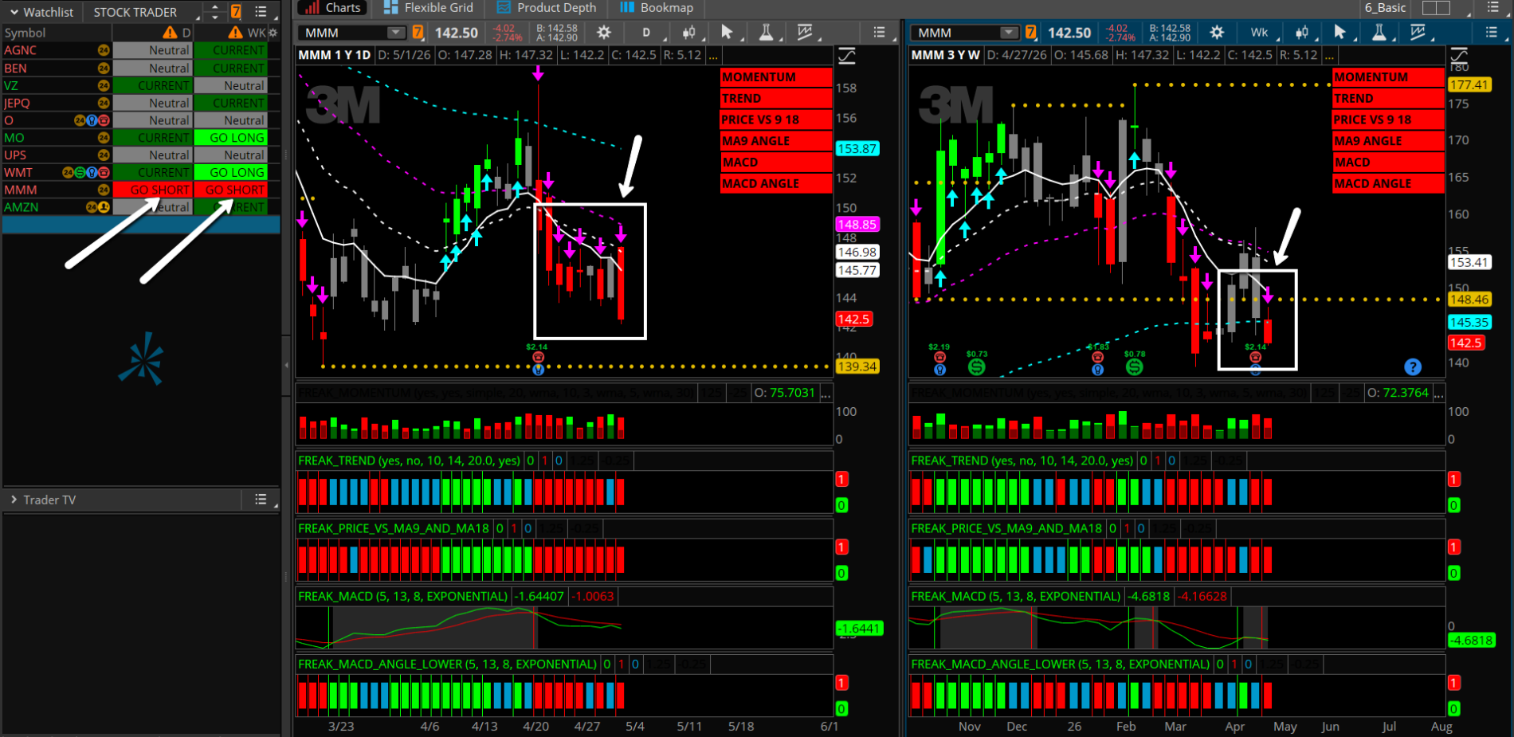The image size is (1514, 737).
Task: Open the Wk timeframe dropdown on right chart
Action: coord(1262,33)
